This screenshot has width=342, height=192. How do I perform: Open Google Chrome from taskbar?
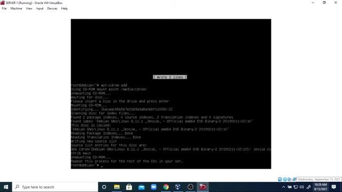(x=166, y=187)
